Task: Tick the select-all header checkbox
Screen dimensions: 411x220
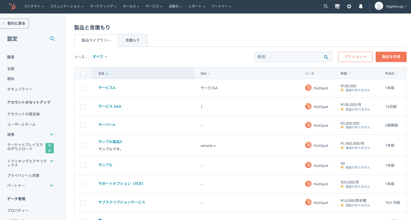Action: pos(83,74)
